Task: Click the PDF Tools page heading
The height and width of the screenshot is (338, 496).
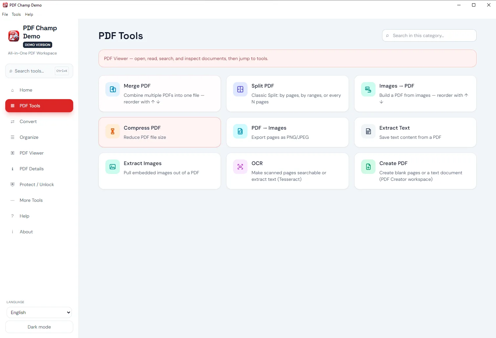Action: 121,36
